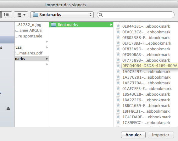Screen dimensions: 178x141
Task: Click the 1A0CB497 webbookmark file icon
Action: coord(118,71)
